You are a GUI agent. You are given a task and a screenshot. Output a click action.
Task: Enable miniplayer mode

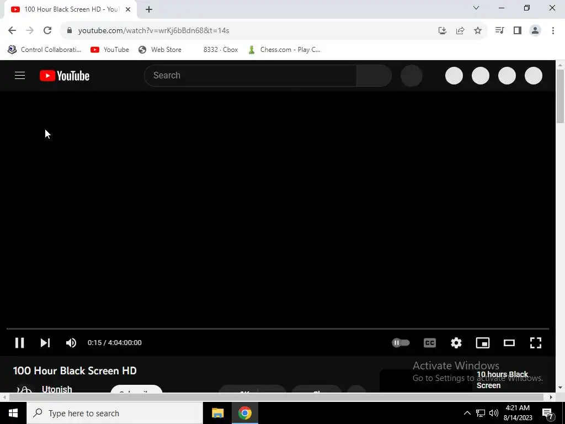click(x=482, y=342)
